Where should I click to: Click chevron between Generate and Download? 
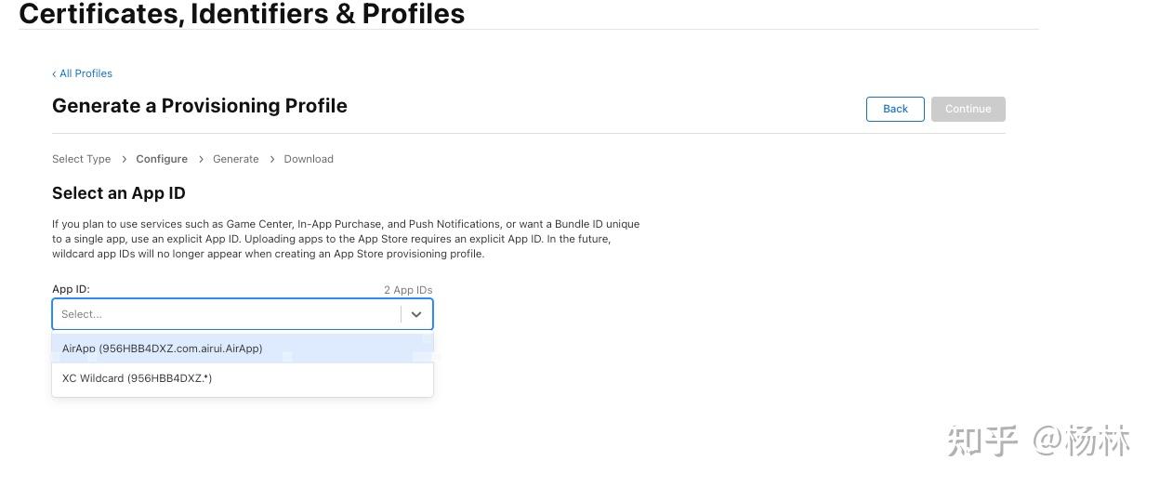(272, 159)
